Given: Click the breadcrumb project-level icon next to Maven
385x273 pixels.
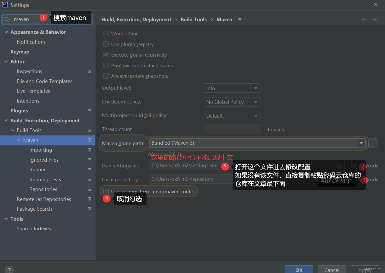Looking at the screenshot, I should click(x=240, y=20).
